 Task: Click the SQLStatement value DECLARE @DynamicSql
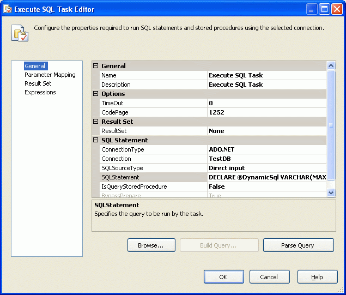(x=267, y=177)
